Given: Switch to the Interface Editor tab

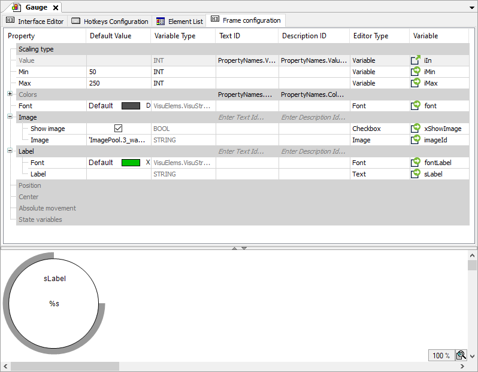Looking at the screenshot, I should pyautogui.click(x=35, y=21).
